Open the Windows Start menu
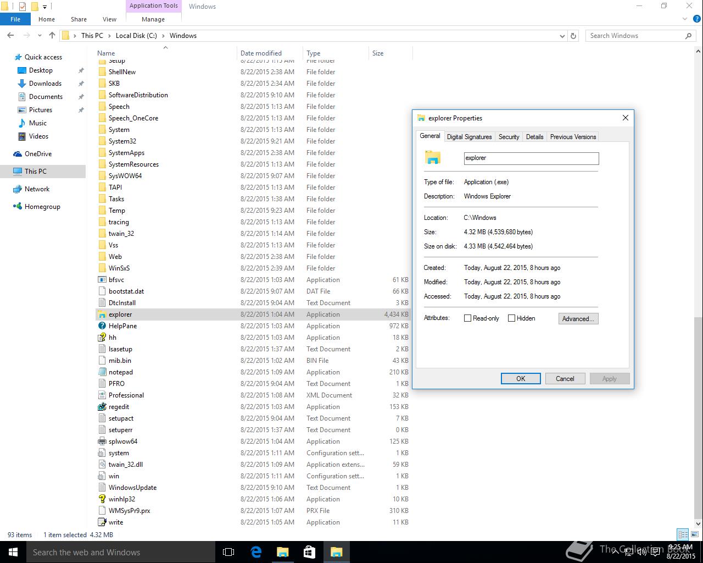Viewport: 703px width, 563px height. pos(13,552)
